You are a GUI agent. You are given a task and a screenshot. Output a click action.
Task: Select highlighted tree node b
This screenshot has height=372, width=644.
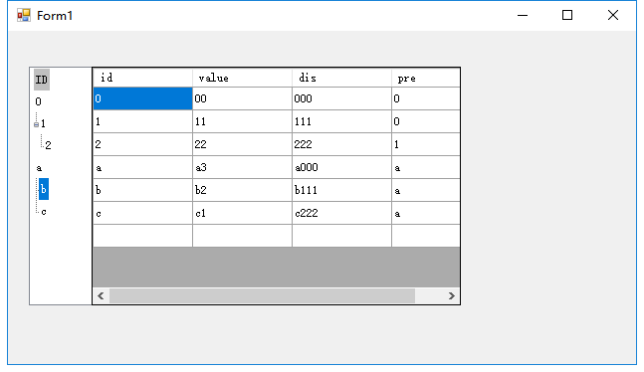[x=44, y=189]
